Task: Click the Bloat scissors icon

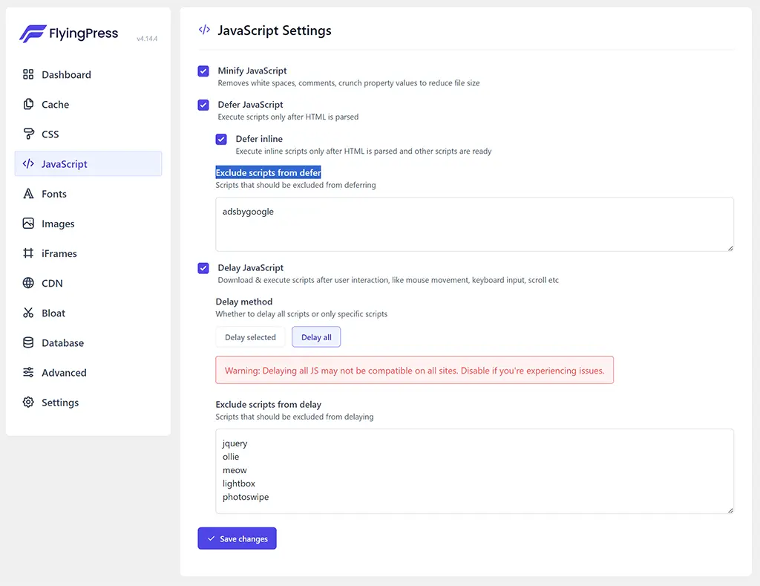Action: pyautogui.click(x=27, y=313)
